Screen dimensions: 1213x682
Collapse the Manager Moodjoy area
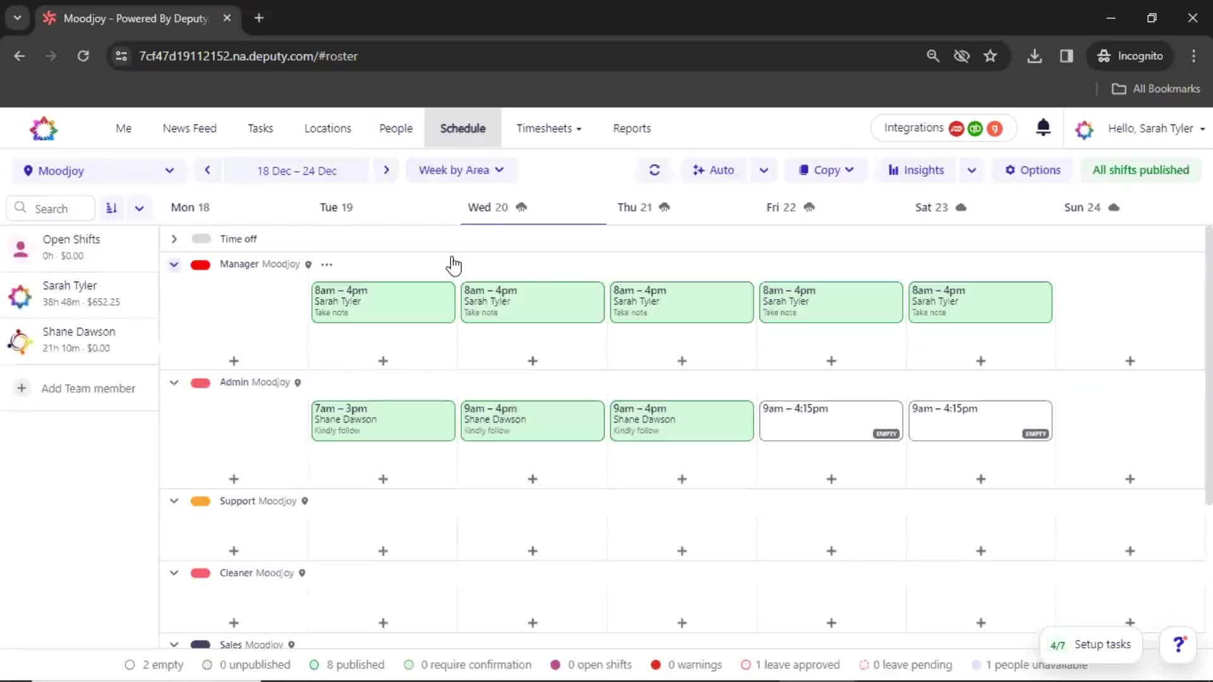pos(174,264)
